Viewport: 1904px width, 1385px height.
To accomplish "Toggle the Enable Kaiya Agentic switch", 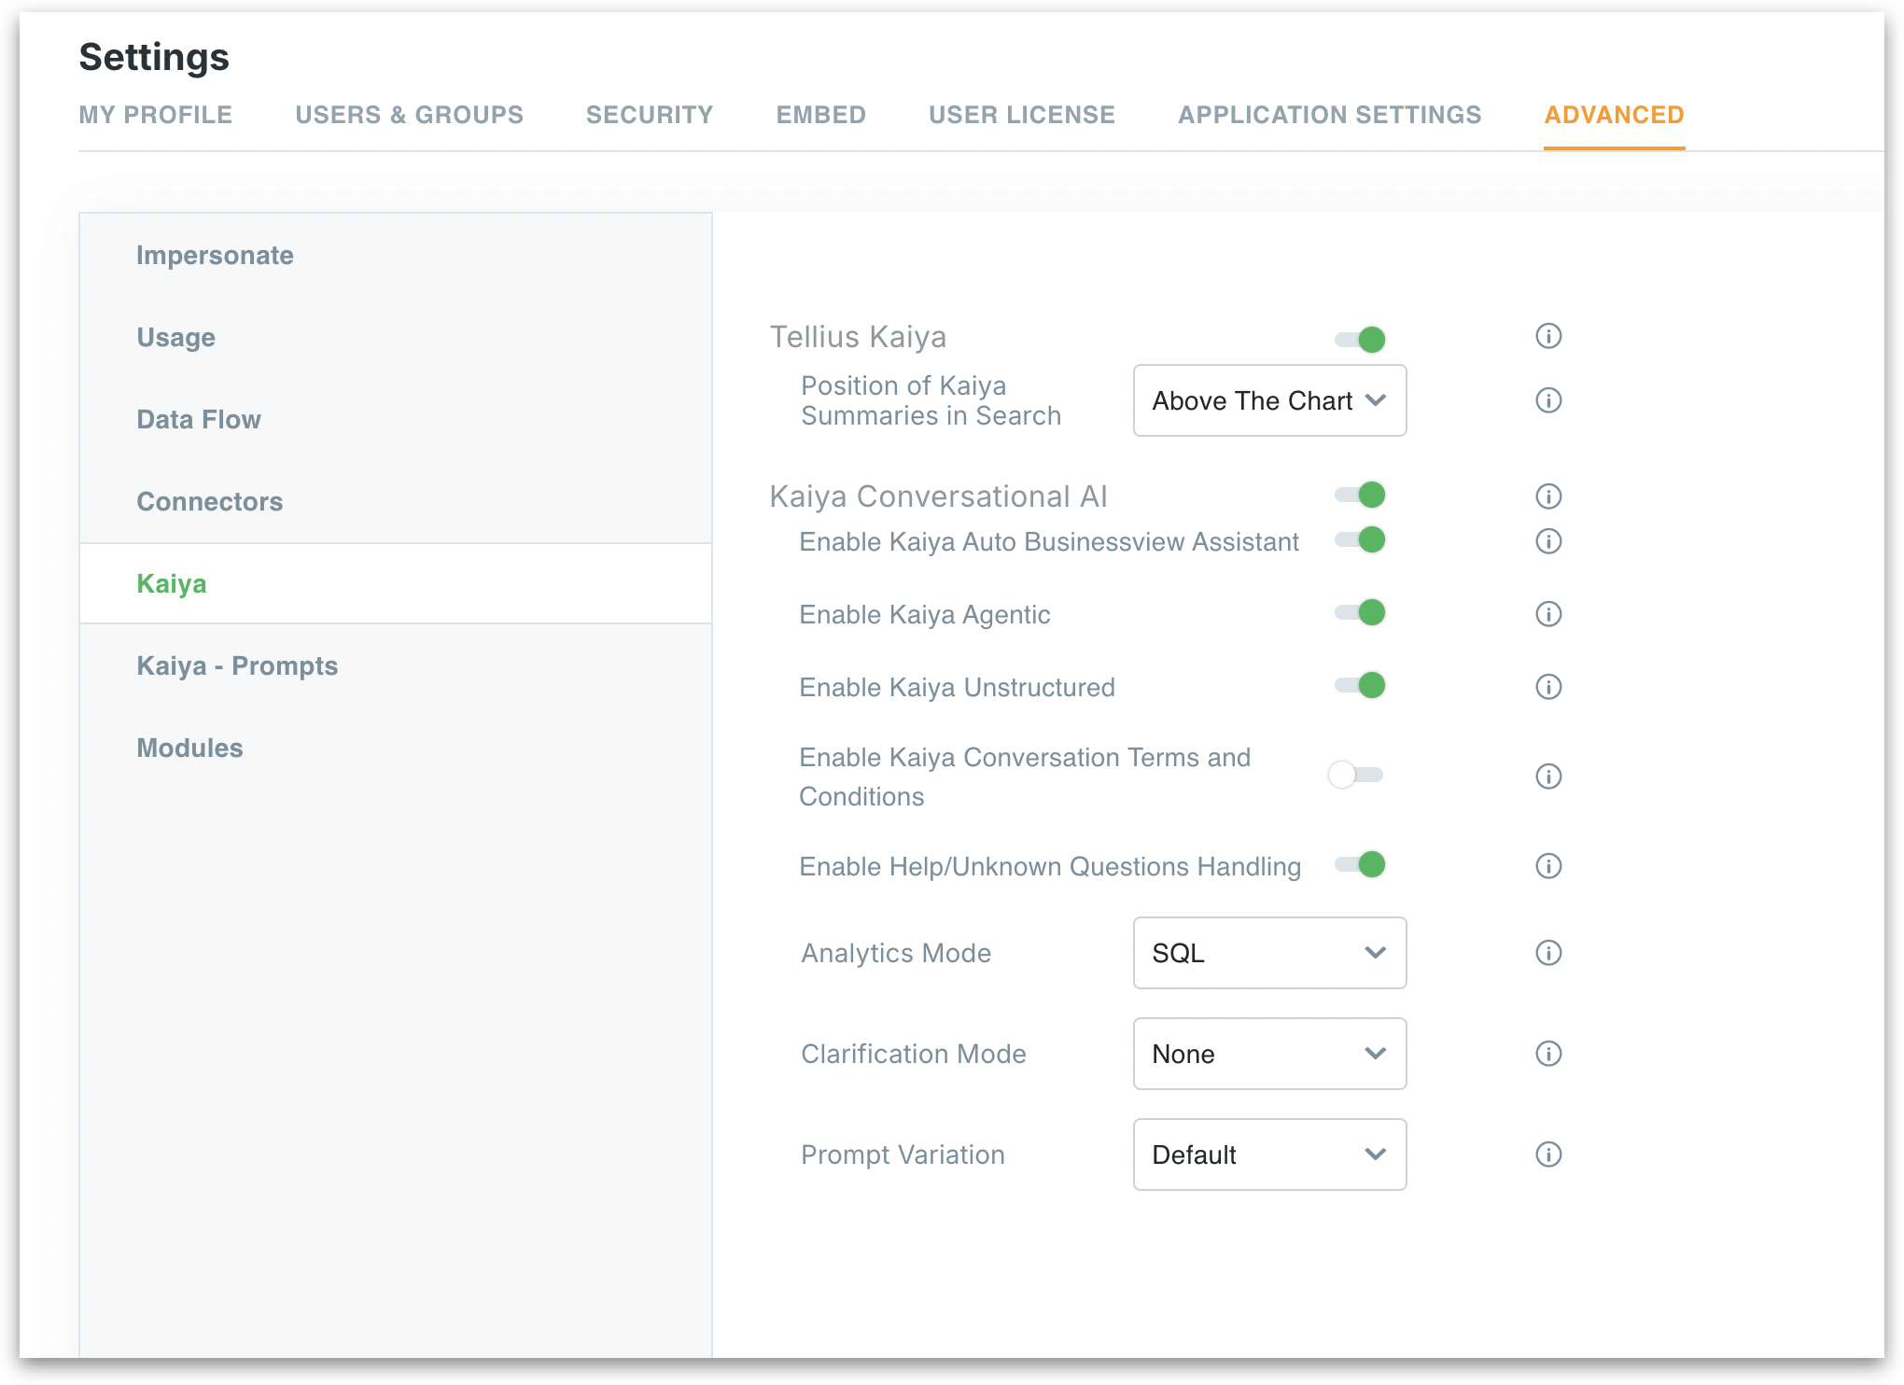I will point(1361,612).
